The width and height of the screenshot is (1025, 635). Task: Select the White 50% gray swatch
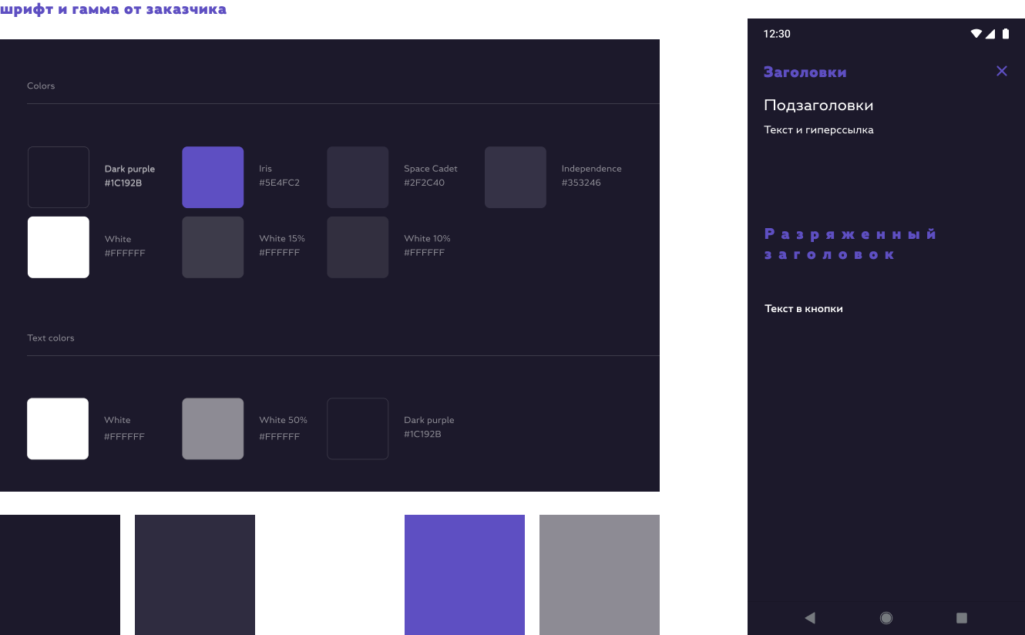tap(213, 428)
